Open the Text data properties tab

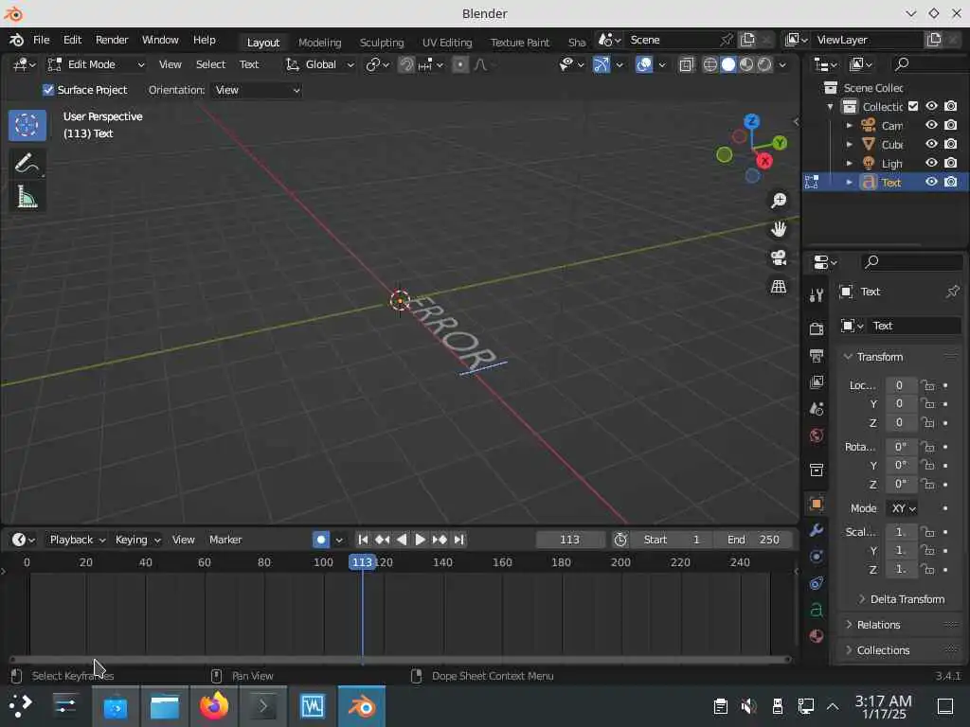click(817, 610)
